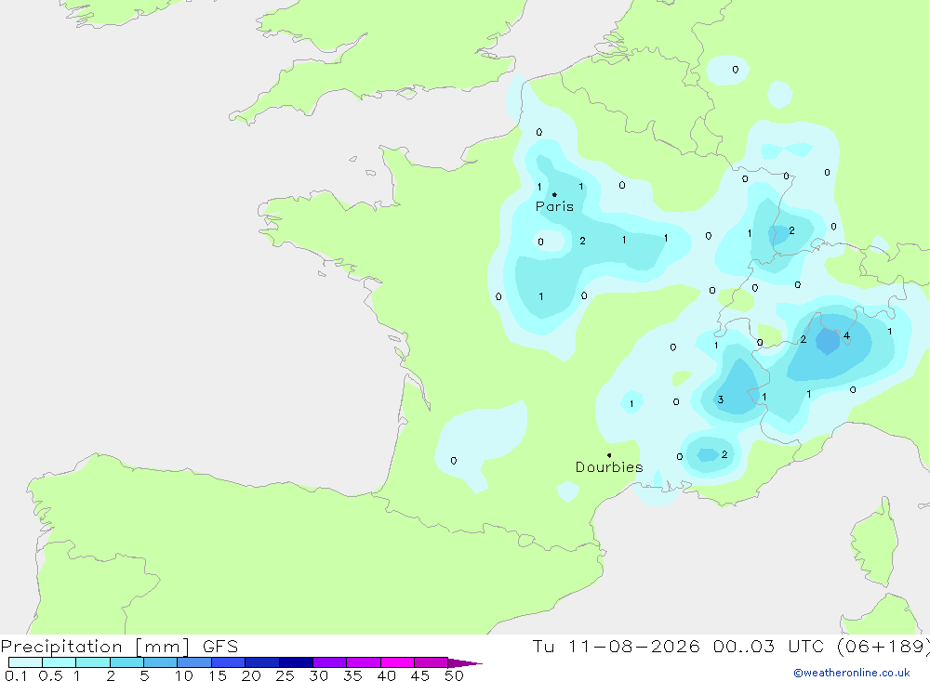Click the precipitation value '3' on the map
930x681 pixels.
721,399
